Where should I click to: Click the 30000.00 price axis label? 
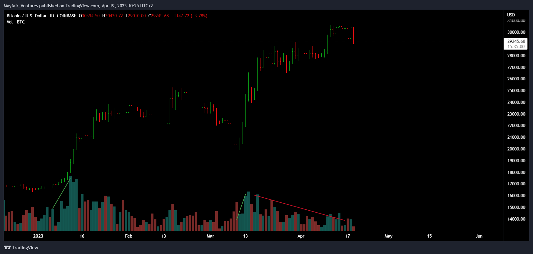point(516,32)
